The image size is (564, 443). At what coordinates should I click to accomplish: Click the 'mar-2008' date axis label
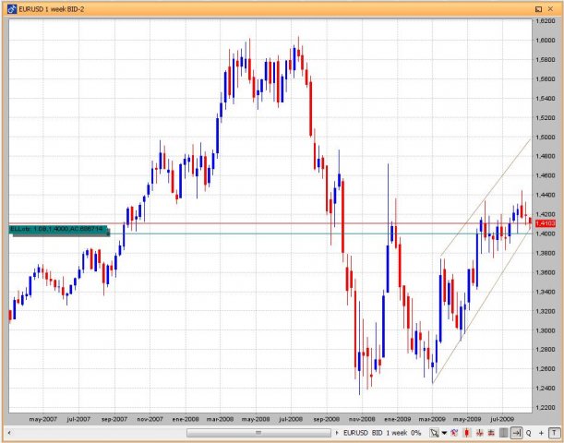[x=220, y=419]
